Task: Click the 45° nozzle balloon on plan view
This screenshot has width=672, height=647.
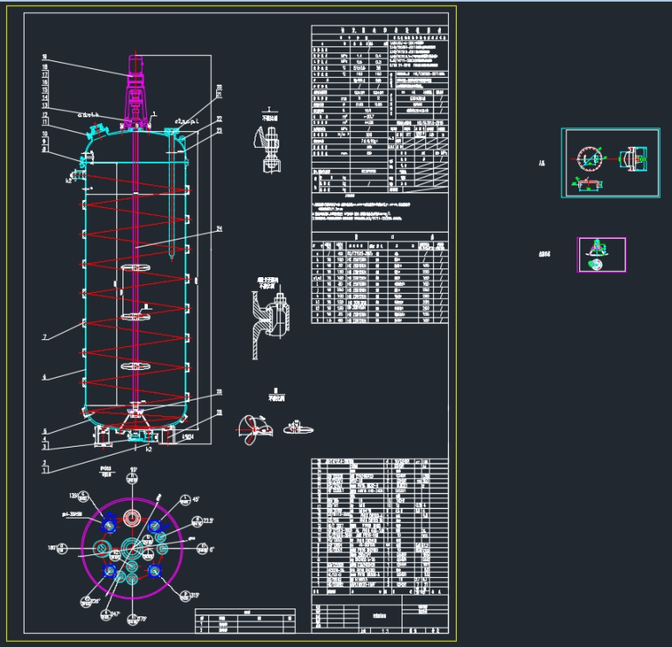Action: click(x=185, y=500)
